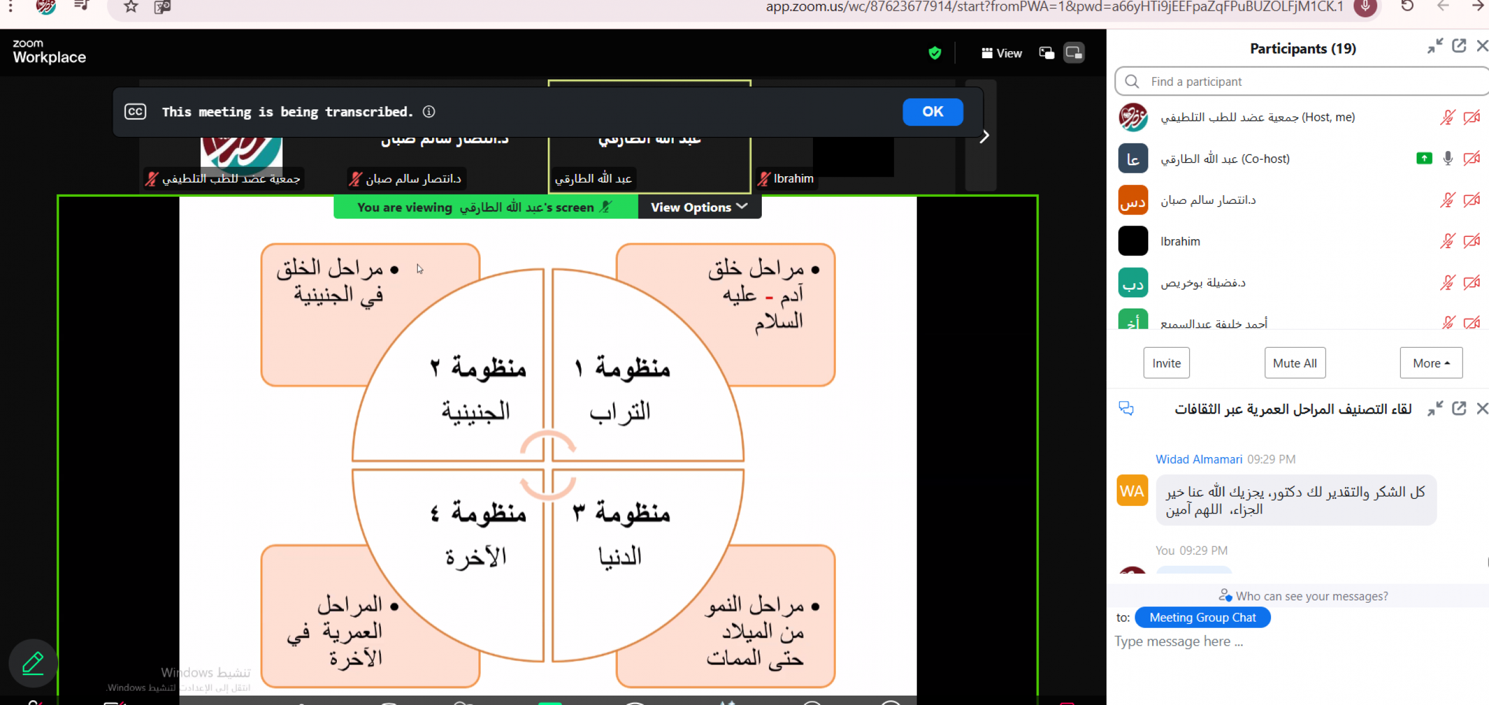Toggle video icon for د.انتصار سالم صبان
The image size is (1489, 705).
point(1471,200)
